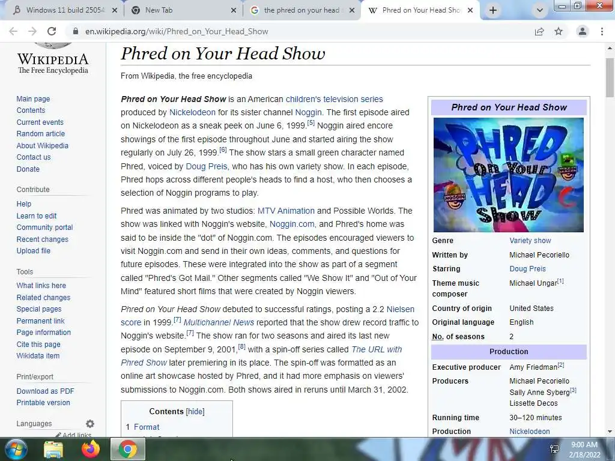
Task: Open the Doug Preis link in article text
Action: [x=207, y=166]
